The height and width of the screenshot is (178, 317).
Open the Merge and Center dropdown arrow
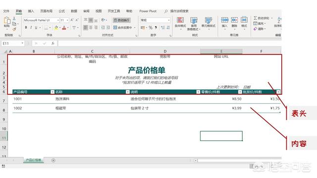click(x=135, y=28)
